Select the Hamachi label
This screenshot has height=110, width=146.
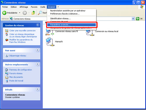coord(59,42)
